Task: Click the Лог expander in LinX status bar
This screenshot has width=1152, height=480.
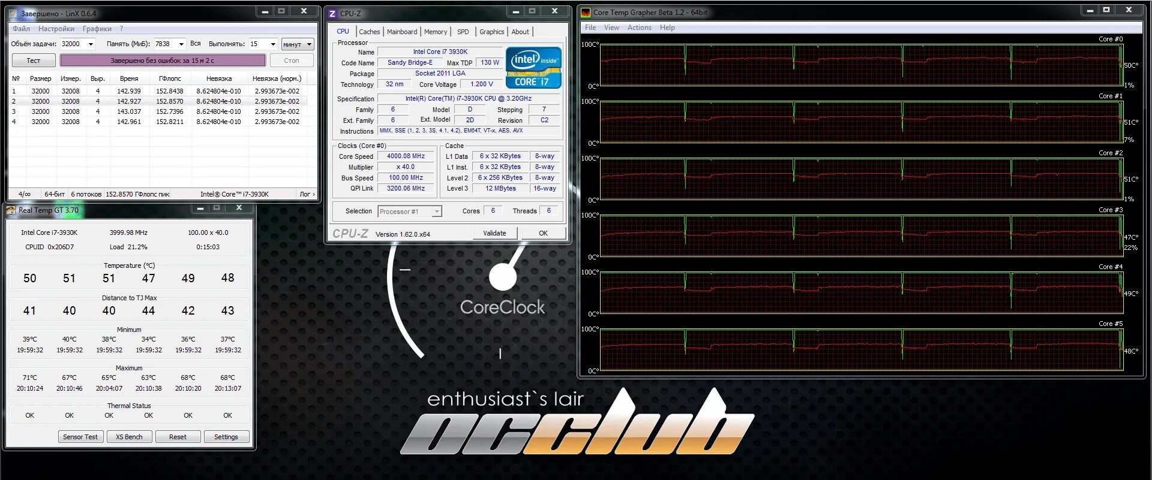Action: pos(307,194)
